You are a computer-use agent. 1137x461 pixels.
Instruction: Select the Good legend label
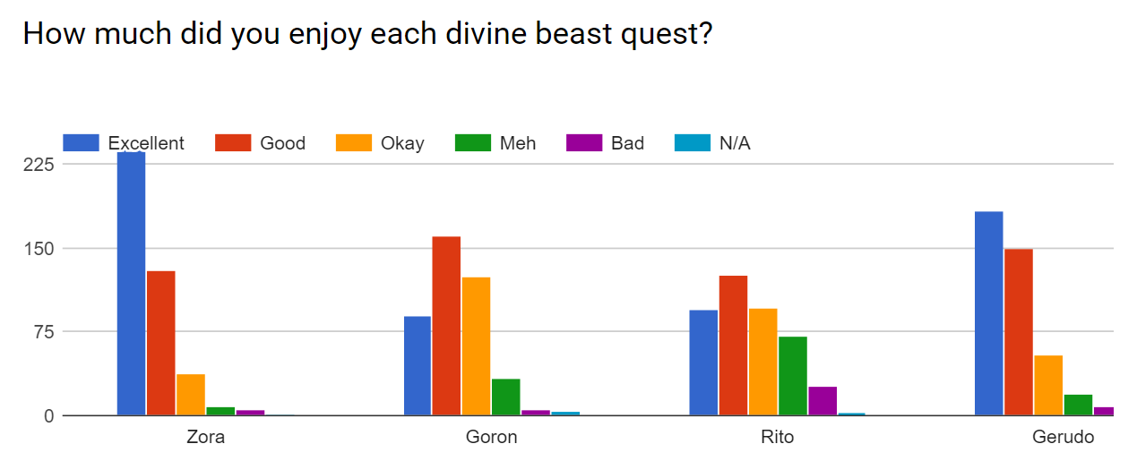pyautogui.click(x=282, y=143)
